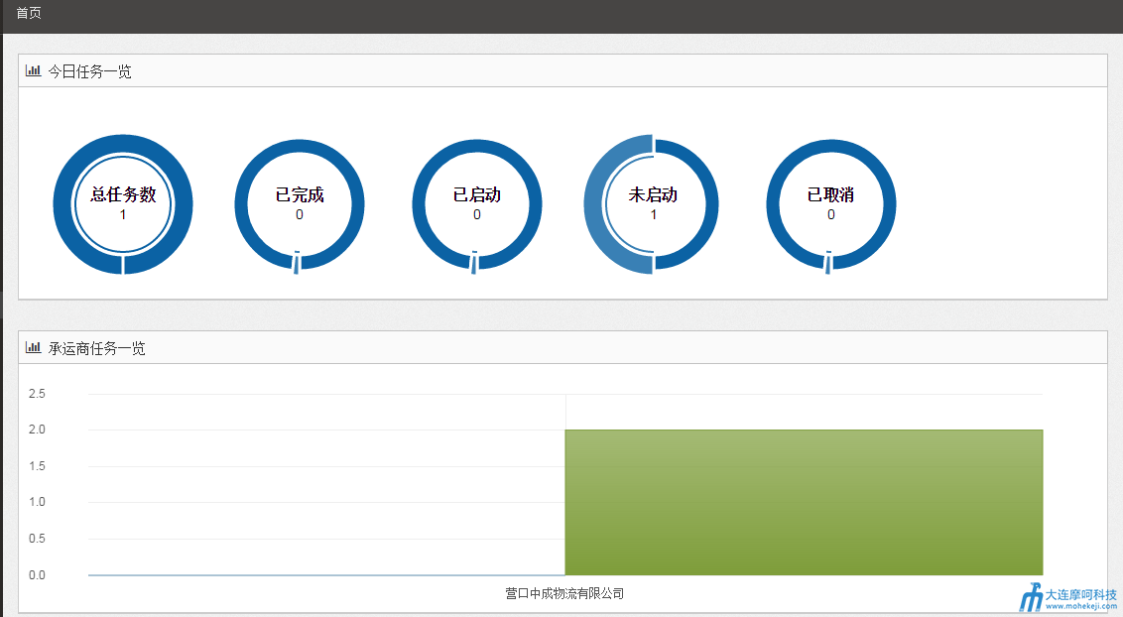Click the 0.5 y-axis value

coord(37,539)
